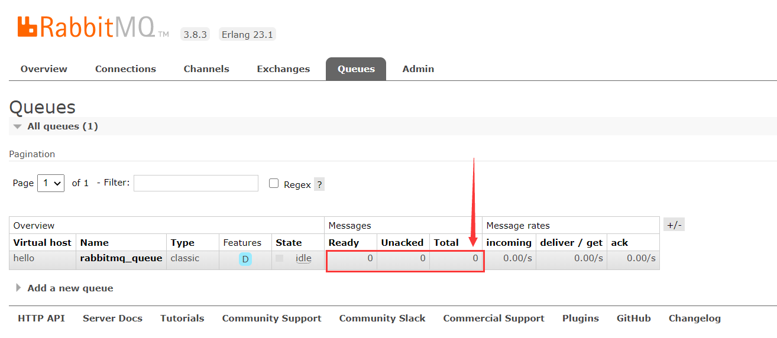Image resolution: width=777 pixels, height=338 pixels.
Task: Open the Channels tab
Action: [206, 69]
